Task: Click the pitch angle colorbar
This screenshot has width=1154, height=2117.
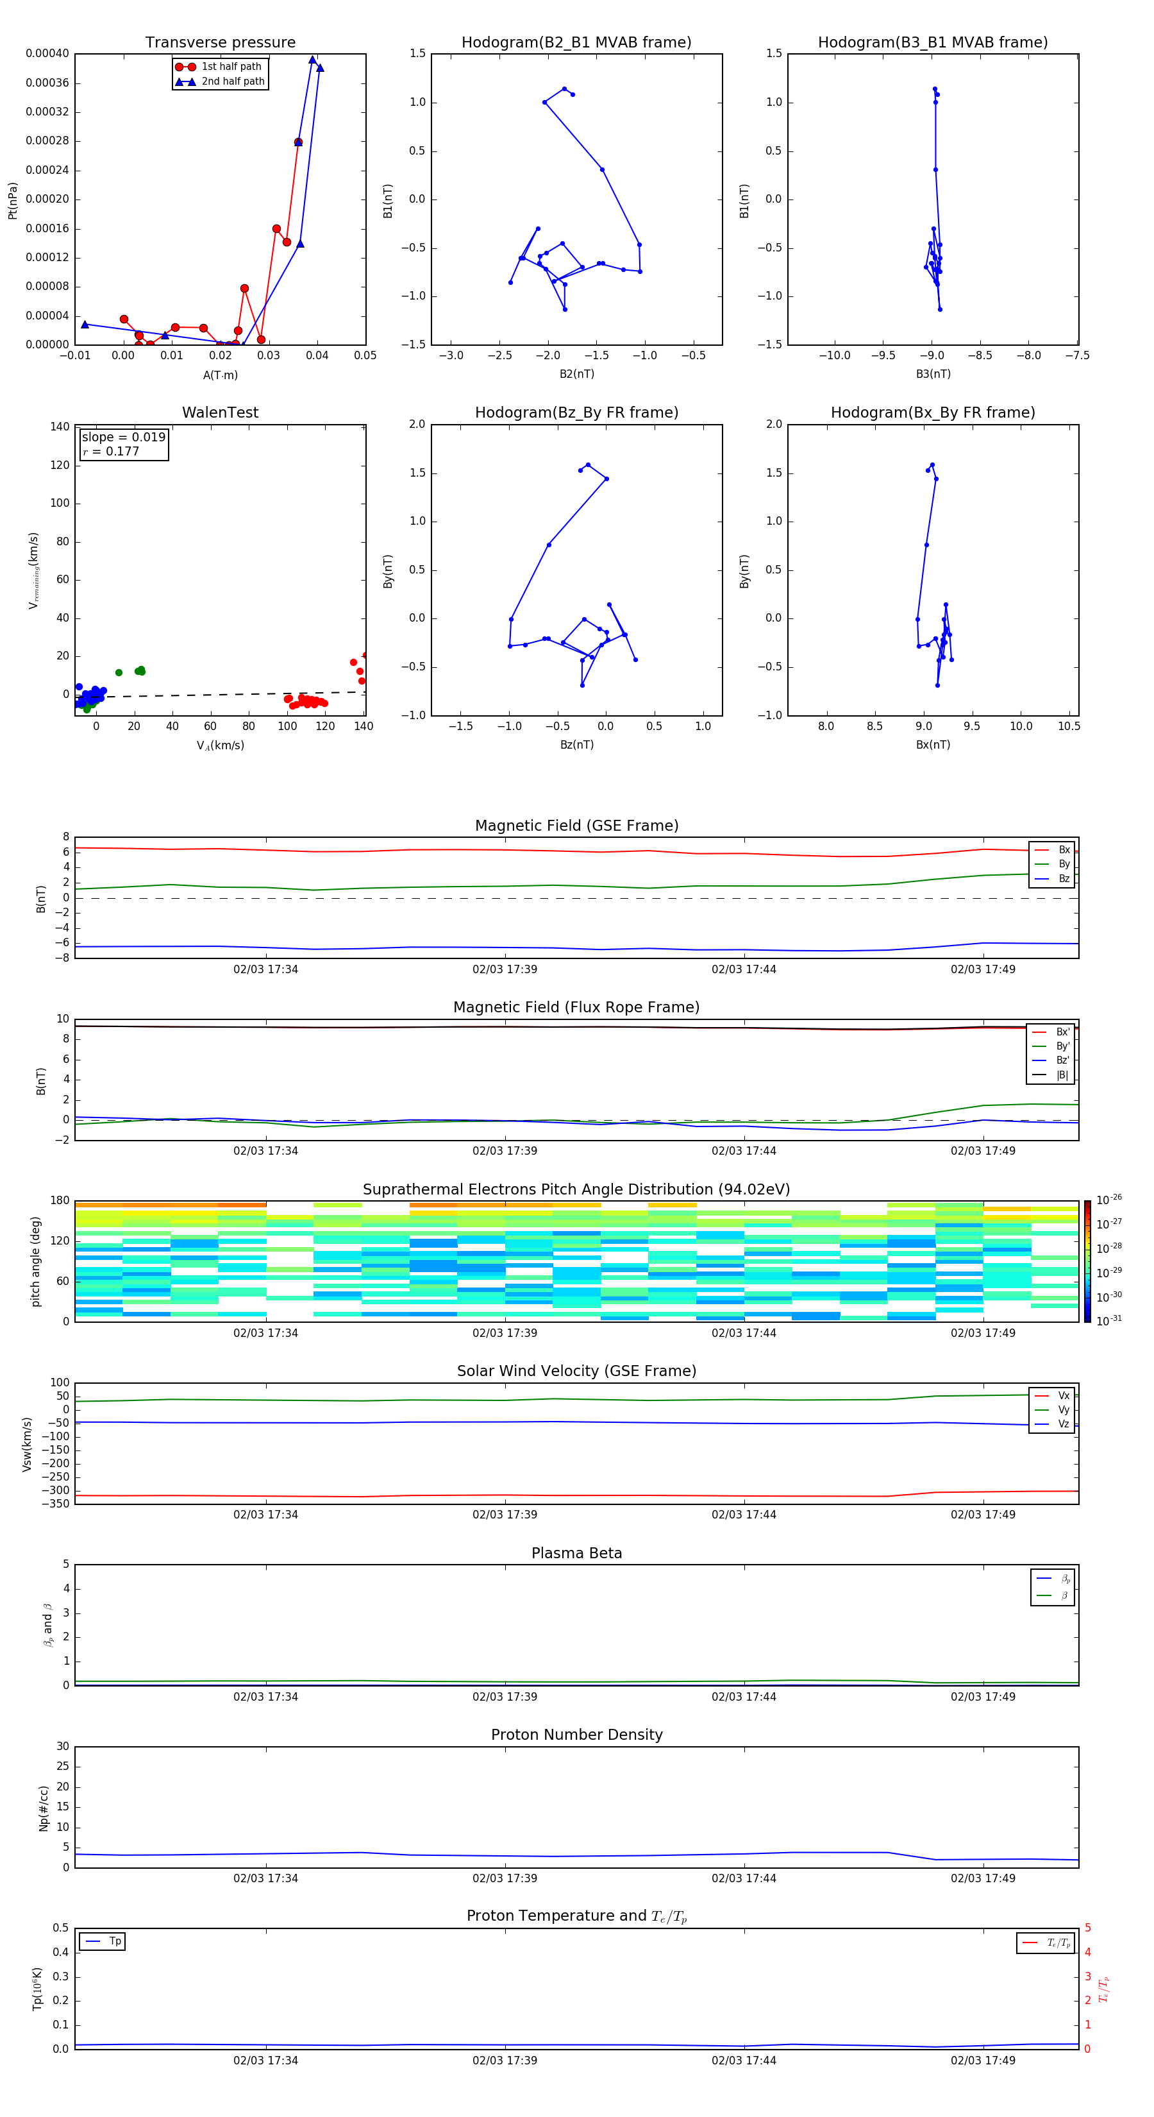Action: tap(1087, 1261)
